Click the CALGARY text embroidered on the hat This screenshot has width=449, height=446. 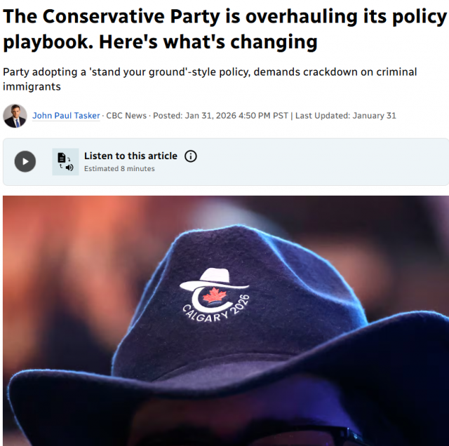(206, 315)
